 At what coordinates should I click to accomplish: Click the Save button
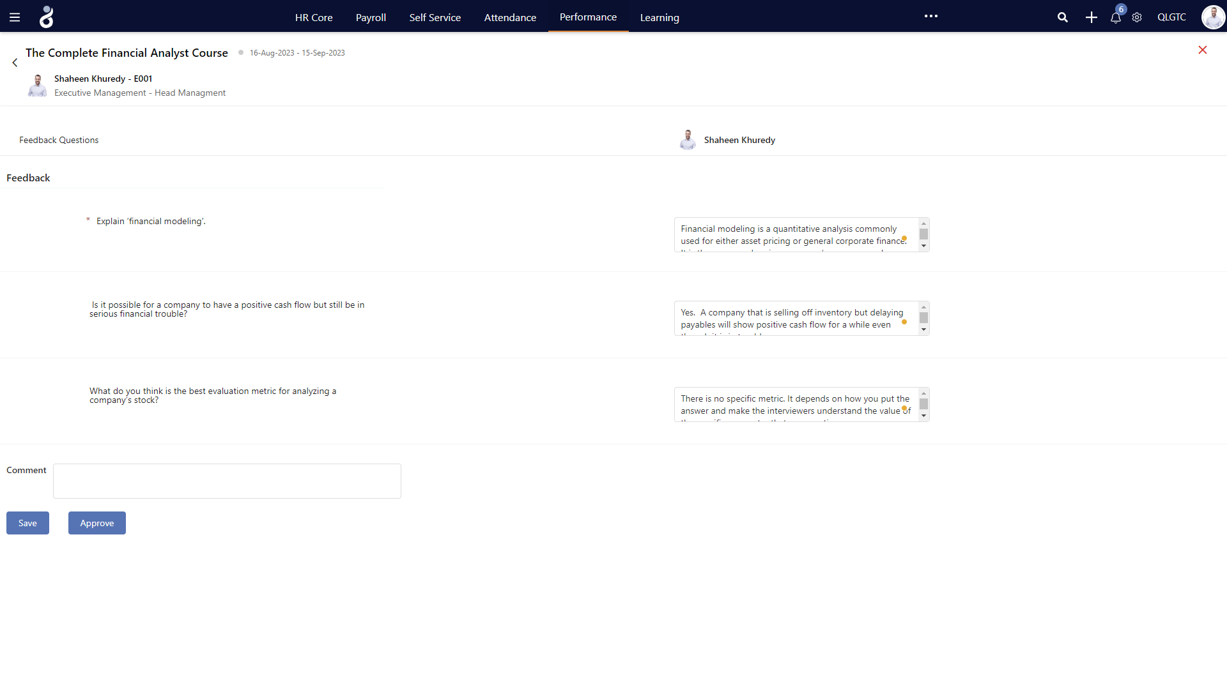[27, 522]
